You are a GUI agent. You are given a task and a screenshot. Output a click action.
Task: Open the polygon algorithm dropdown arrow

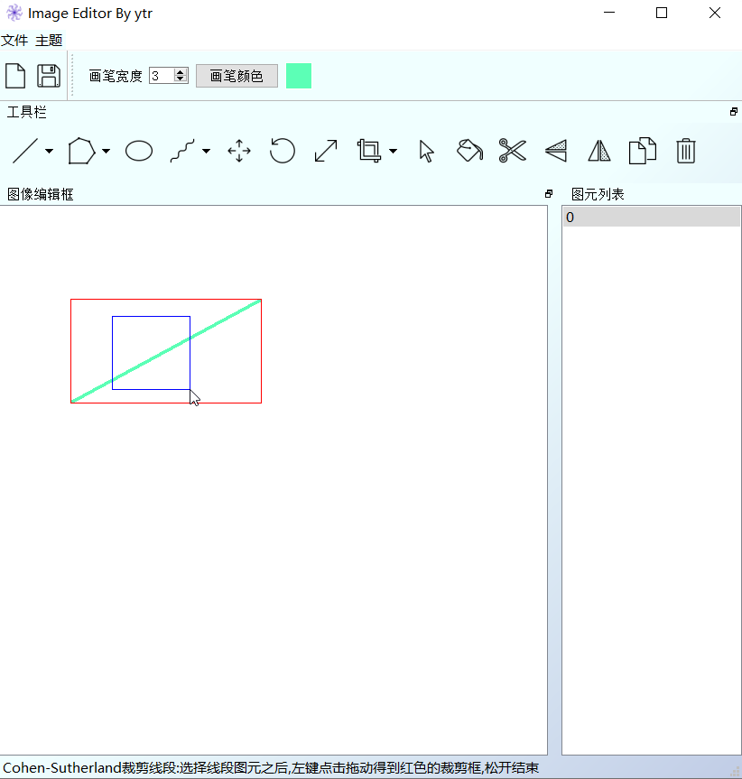tap(106, 151)
